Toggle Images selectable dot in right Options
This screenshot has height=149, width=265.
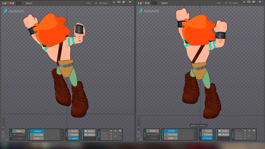tap(245, 136)
